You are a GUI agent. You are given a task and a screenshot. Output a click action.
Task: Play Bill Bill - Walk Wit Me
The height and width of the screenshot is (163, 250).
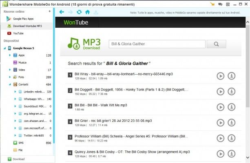pyautogui.click(x=221, y=107)
